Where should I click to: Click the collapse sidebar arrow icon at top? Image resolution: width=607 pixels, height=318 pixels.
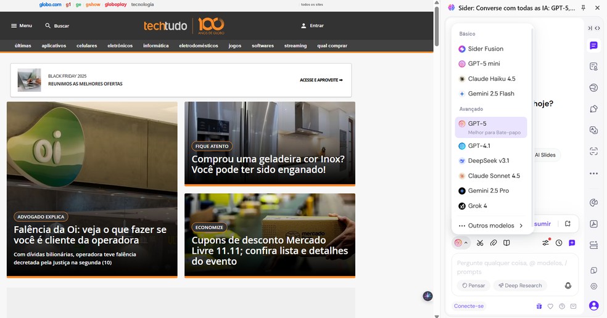(590, 28)
